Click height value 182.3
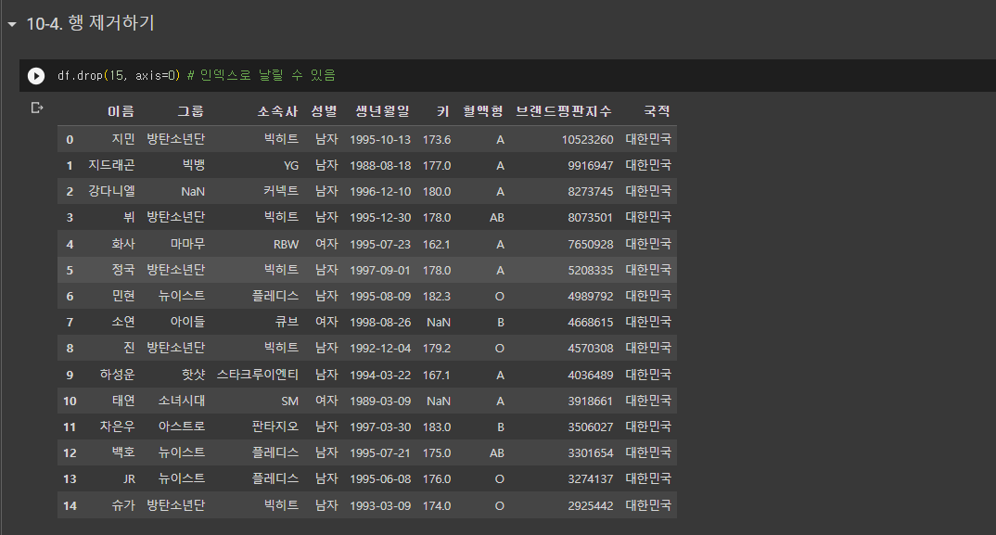The image size is (996, 535). (437, 297)
